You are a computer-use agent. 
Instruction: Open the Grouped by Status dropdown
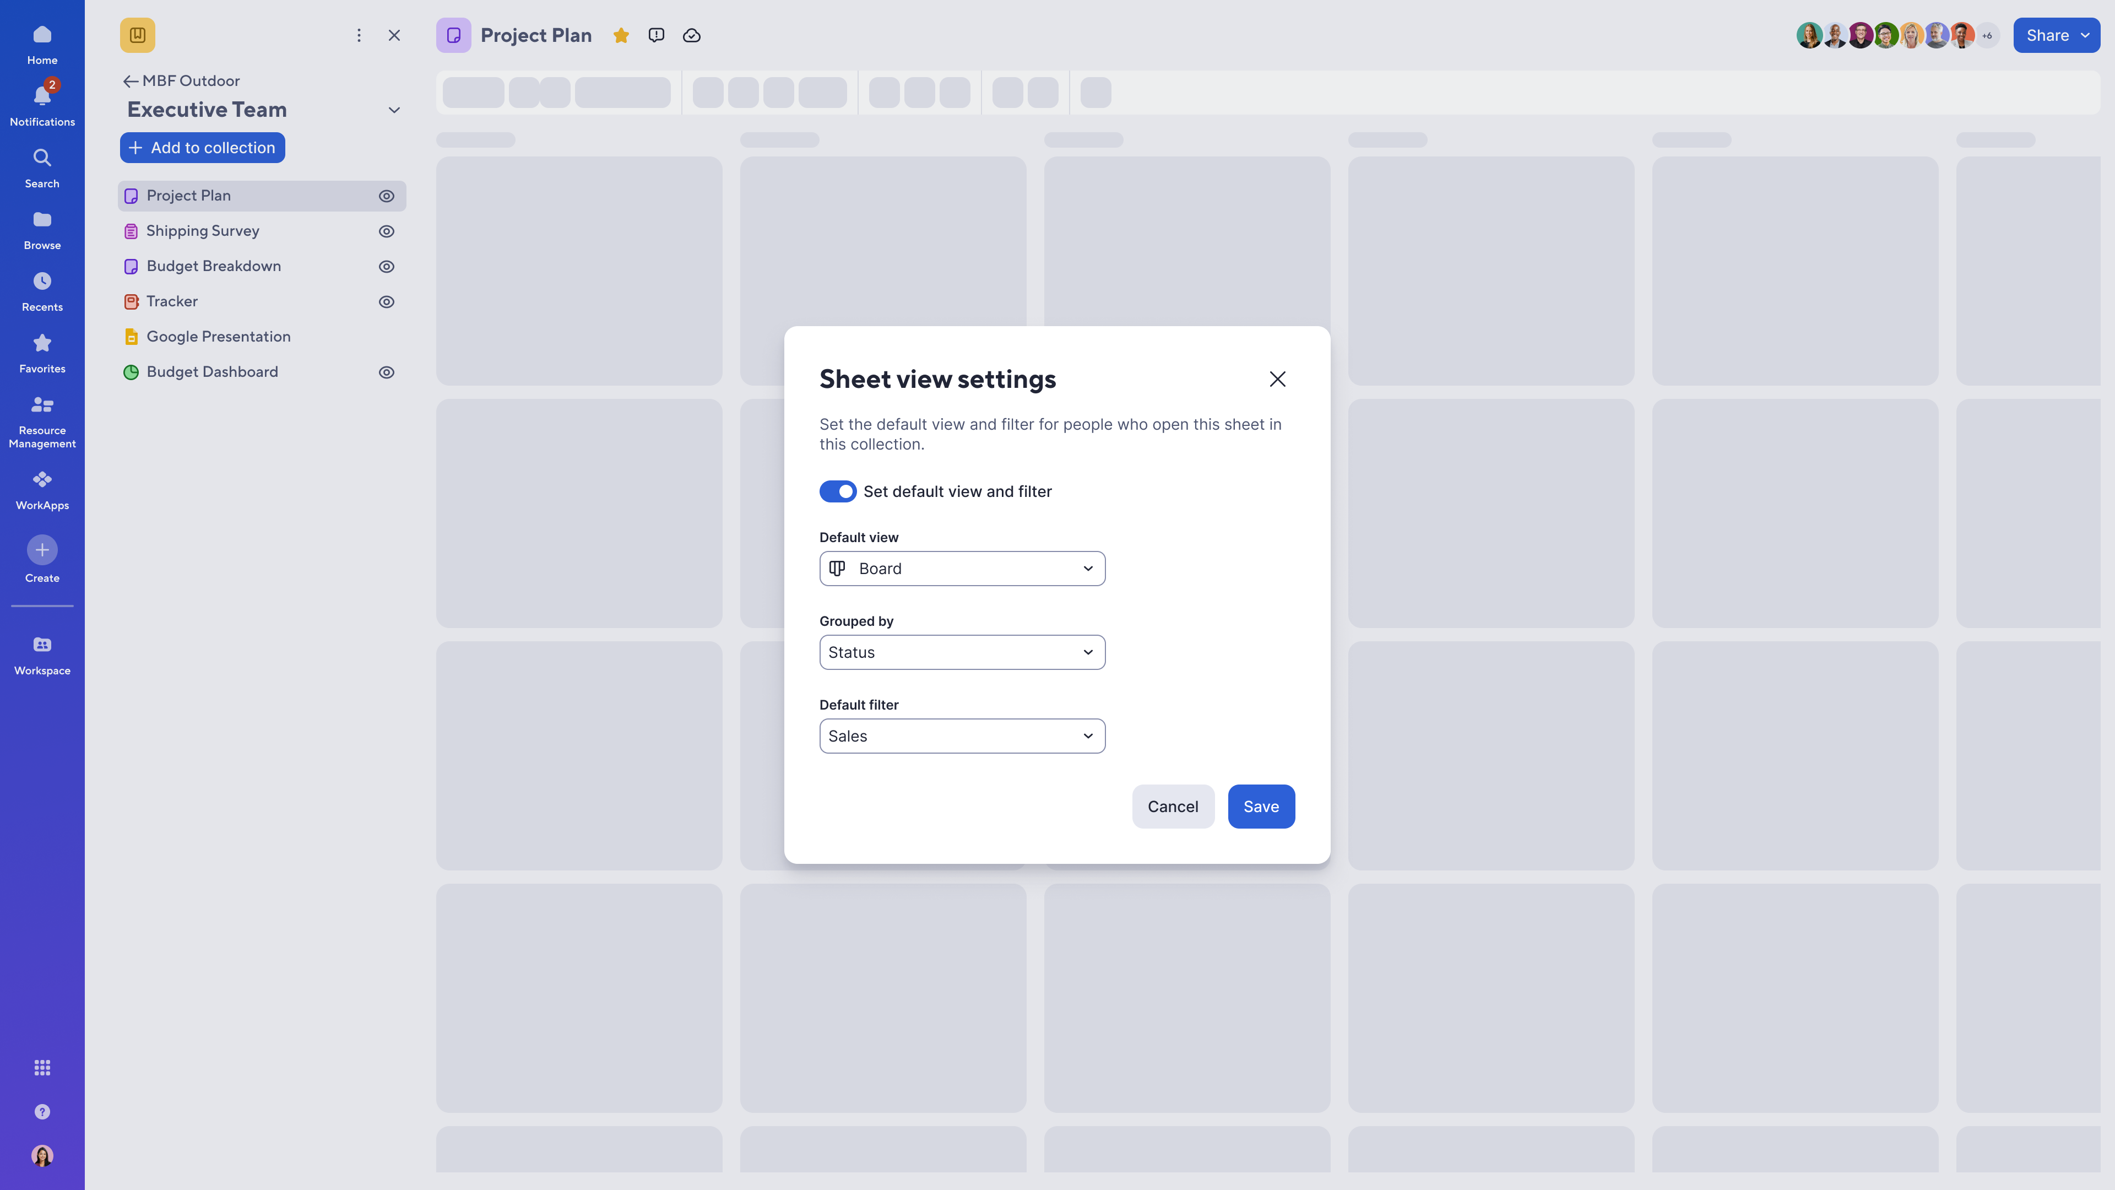point(962,652)
